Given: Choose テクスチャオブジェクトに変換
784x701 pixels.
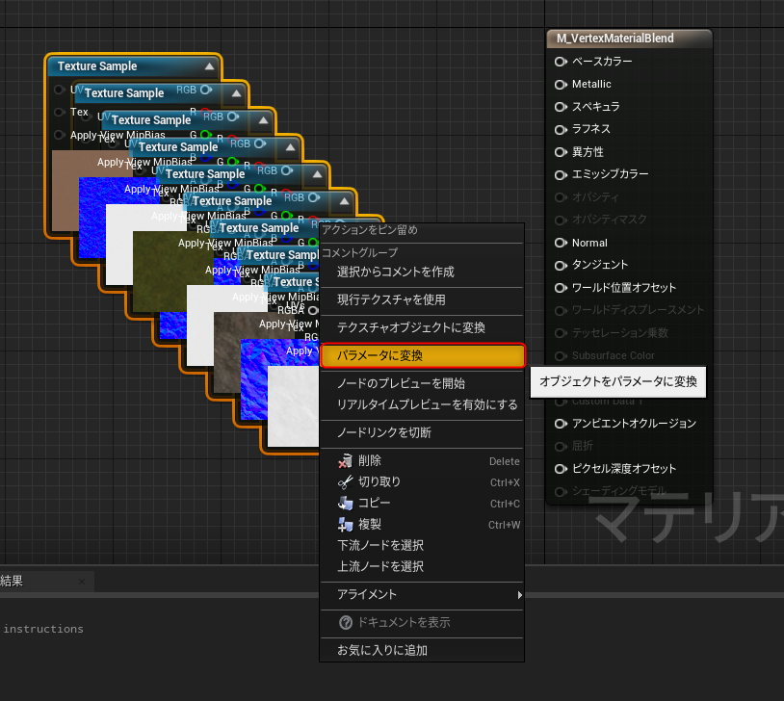Looking at the screenshot, I should [422, 327].
